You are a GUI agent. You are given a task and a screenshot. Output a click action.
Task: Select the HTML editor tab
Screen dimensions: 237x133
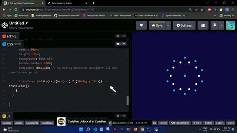9,36
